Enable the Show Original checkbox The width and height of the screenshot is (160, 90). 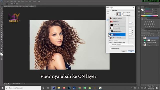123,15
